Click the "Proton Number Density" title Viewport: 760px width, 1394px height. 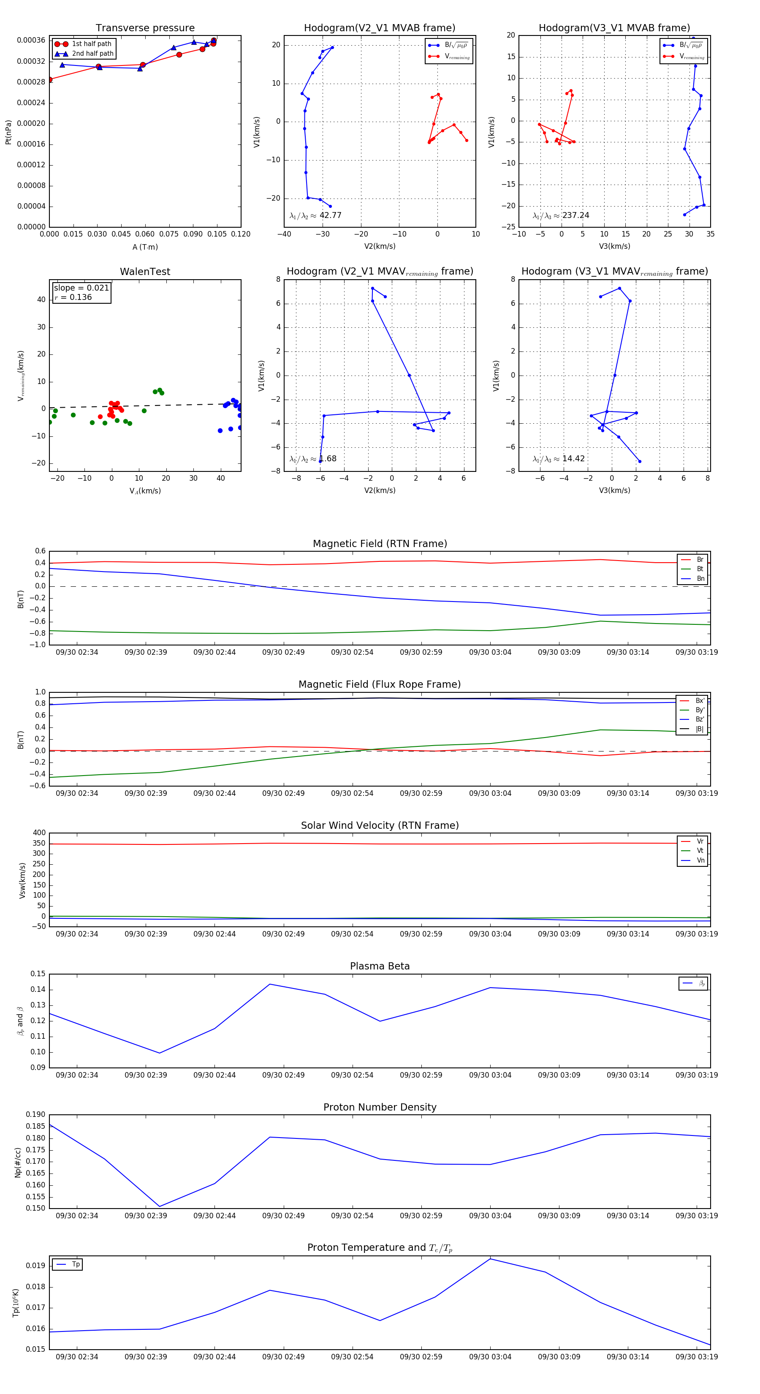[380, 1107]
